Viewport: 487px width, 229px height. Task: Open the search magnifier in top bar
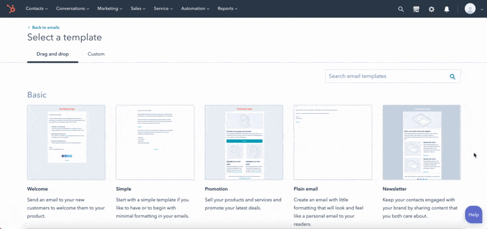pos(401,9)
